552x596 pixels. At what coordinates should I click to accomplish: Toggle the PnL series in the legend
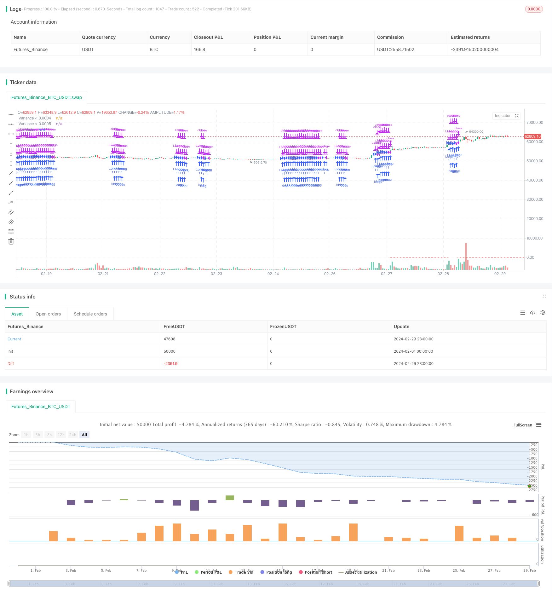pos(181,572)
